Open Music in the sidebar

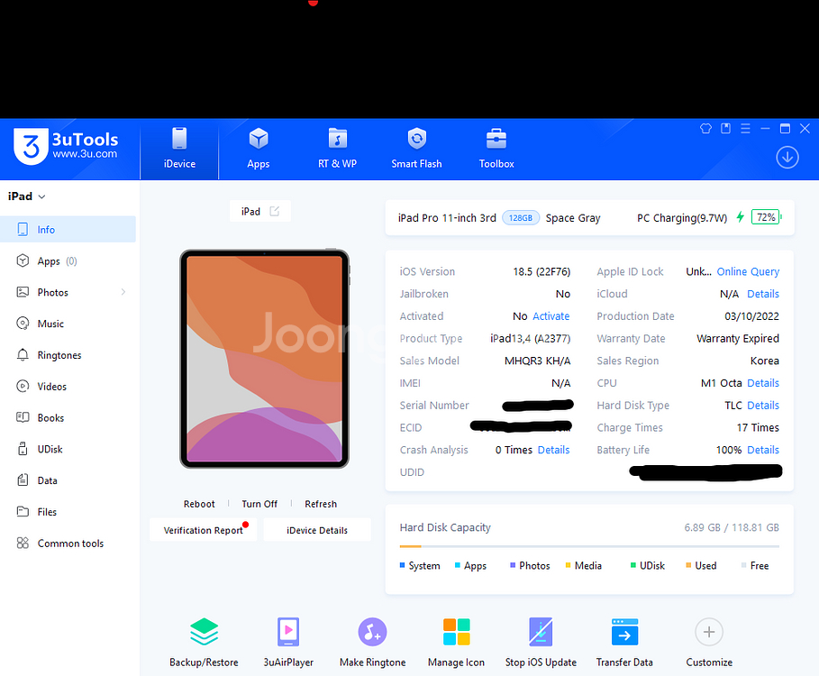pos(68,324)
